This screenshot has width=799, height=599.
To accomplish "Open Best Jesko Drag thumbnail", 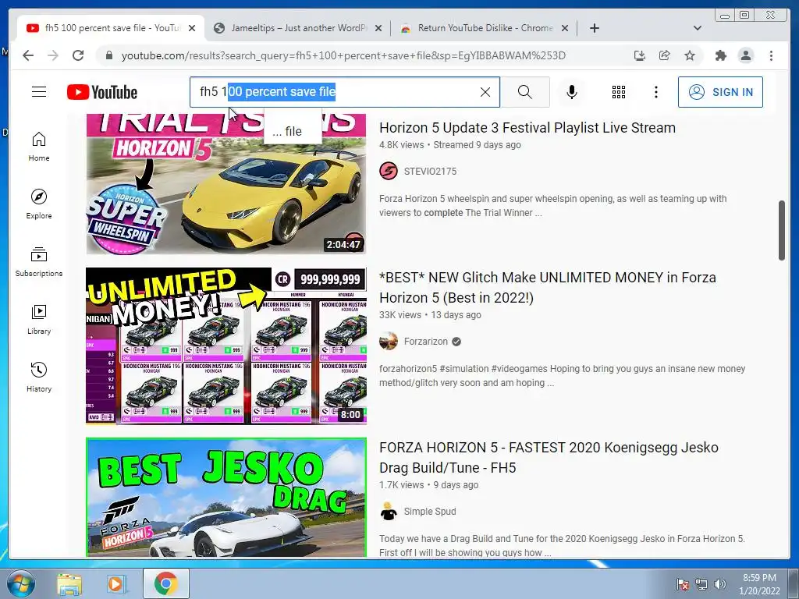I will (225, 498).
